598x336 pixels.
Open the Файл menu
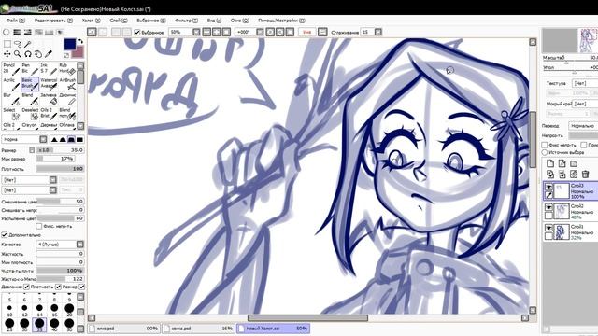[15, 21]
